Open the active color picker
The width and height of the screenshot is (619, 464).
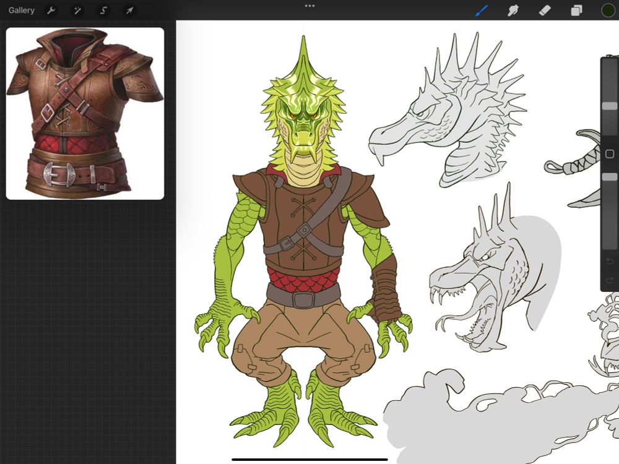click(608, 11)
